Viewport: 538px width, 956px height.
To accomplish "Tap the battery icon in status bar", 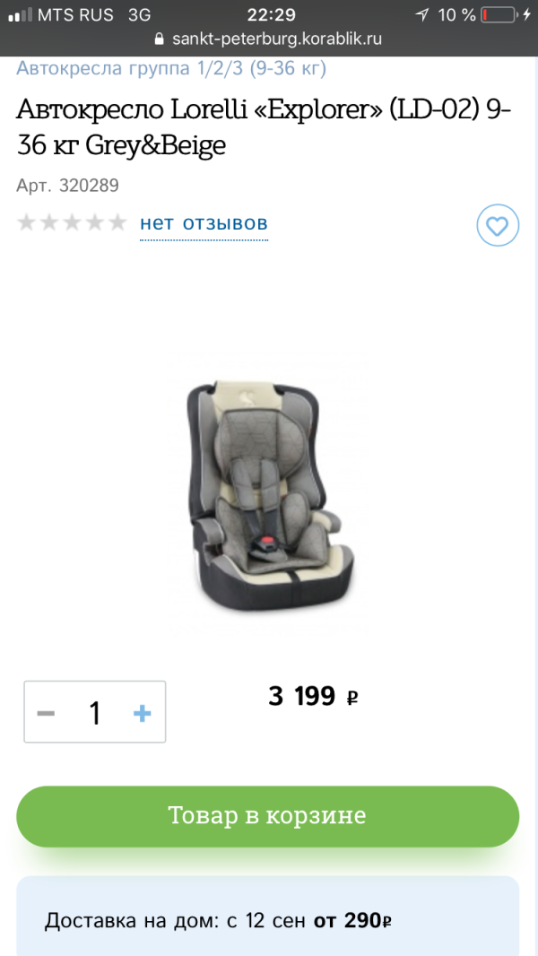I will (499, 15).
